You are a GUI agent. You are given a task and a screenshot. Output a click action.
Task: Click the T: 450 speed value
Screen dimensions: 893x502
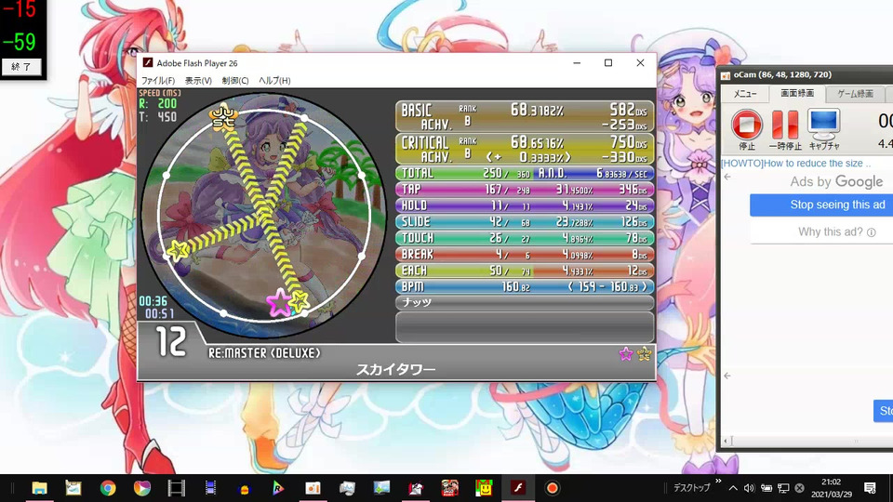158,117
